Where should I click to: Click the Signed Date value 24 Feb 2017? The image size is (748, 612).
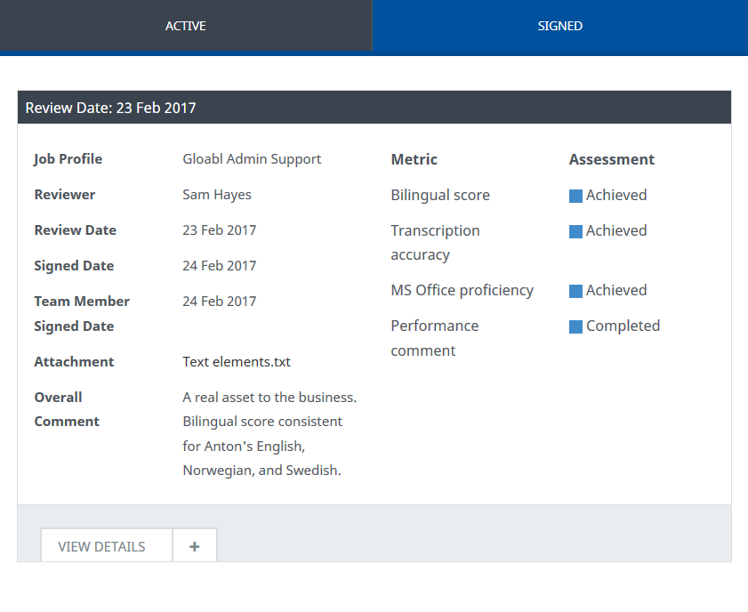tap(219, 266)
